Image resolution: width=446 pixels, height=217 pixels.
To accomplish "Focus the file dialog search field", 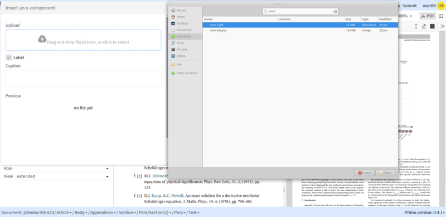I will tap(300, 11).
